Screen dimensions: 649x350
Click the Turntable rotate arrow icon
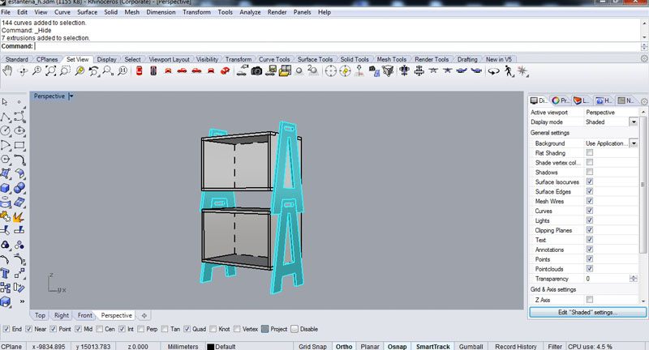493,71
